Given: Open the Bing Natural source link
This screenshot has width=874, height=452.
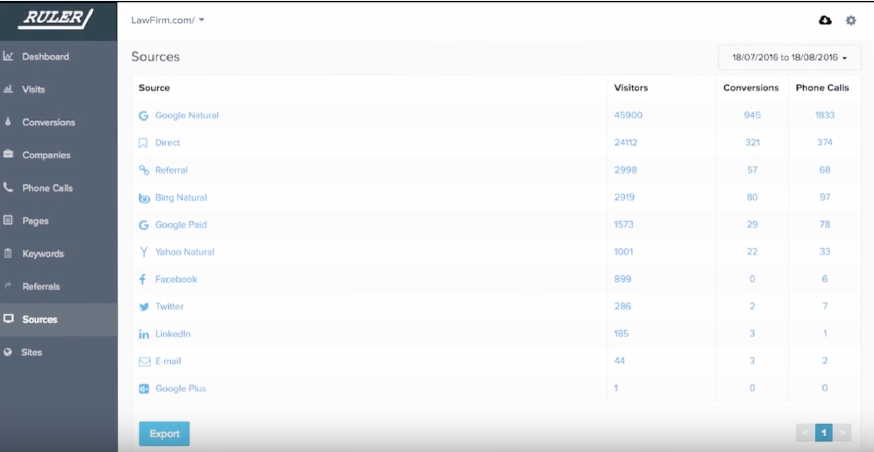Looking at the screenshot, I should (181, 197).
